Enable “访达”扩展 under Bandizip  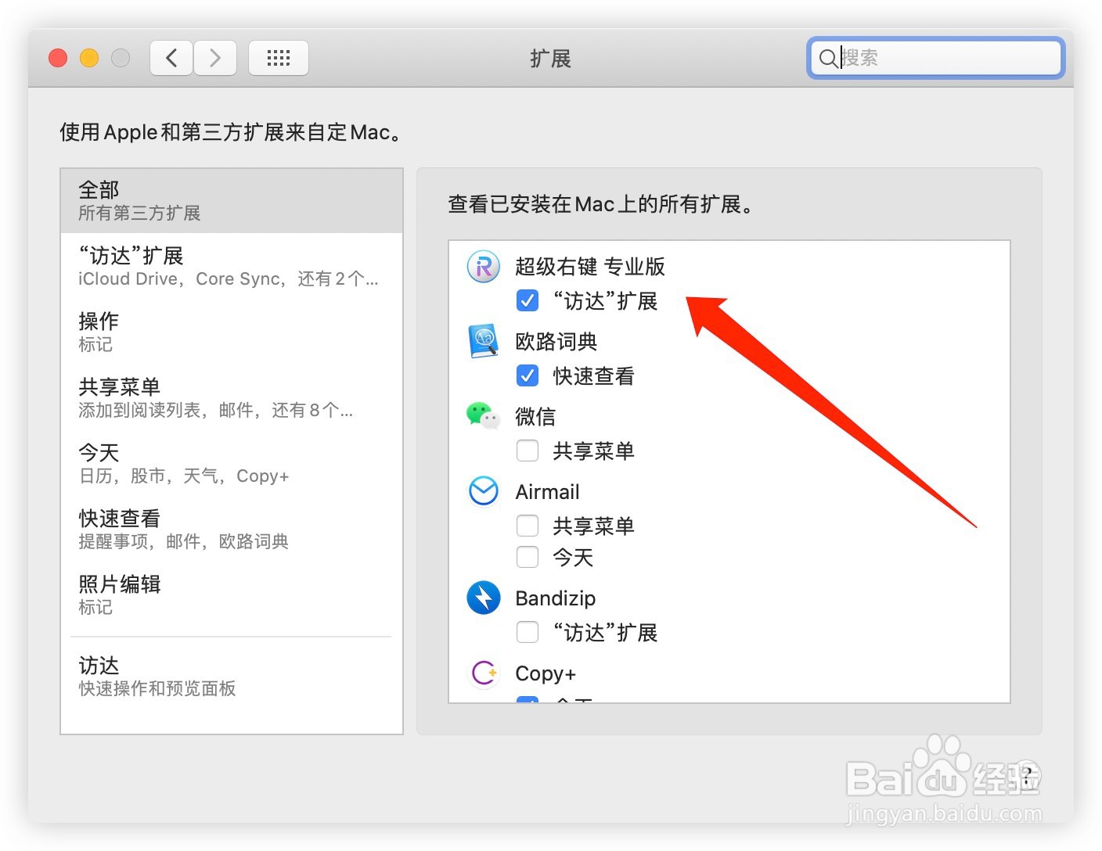click(528, 632)
